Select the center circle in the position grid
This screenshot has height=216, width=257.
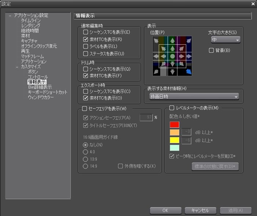(x=172, y=56)
